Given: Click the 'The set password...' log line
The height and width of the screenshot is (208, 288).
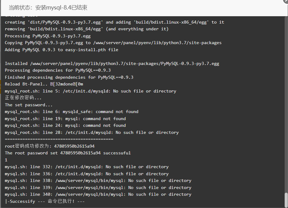Looking at the screenshot, I should point(29,105).
